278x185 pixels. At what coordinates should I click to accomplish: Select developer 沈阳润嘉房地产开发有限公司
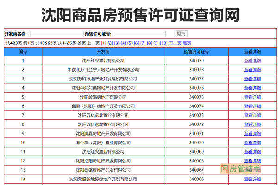[x=103, y=134]
